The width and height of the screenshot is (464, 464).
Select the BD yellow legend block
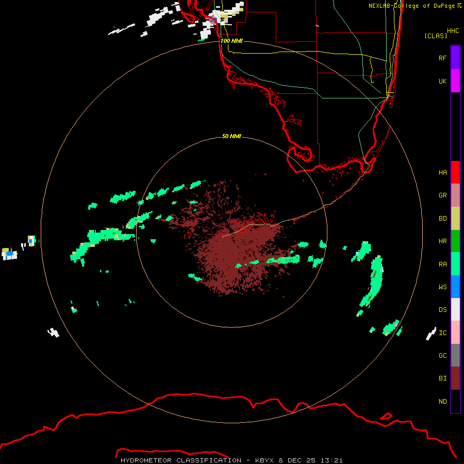[455, 219]
